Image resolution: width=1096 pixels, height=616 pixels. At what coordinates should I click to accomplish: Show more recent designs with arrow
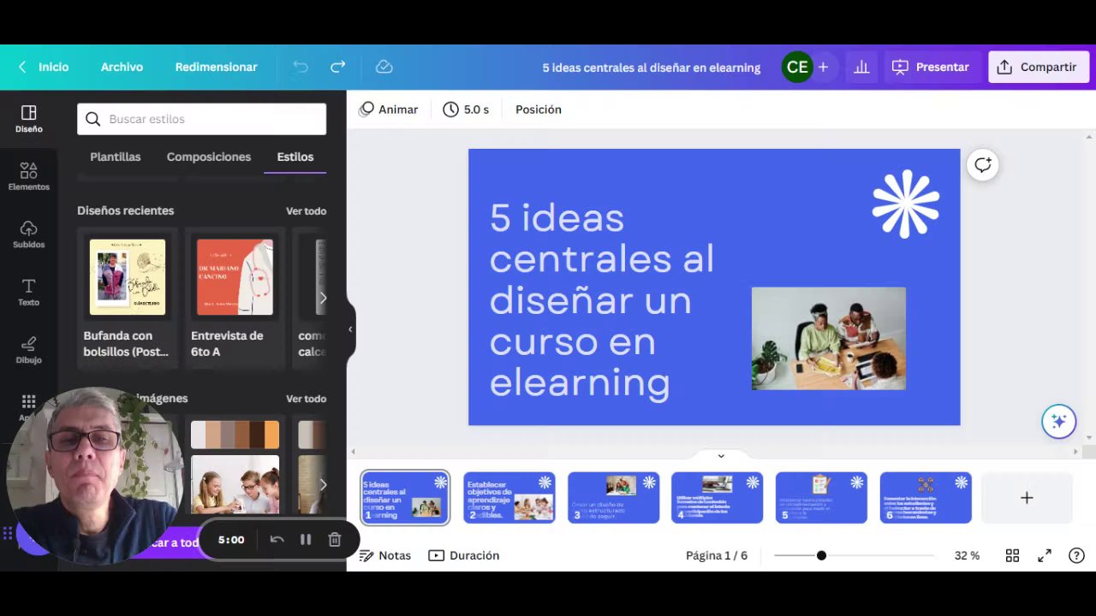point(322,298)
